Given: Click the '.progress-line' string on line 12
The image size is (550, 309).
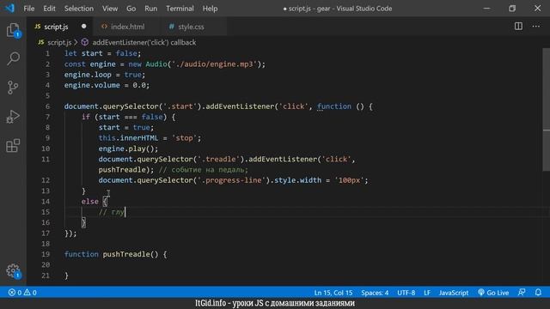Looking at the screenshot, I should (231, 180).
